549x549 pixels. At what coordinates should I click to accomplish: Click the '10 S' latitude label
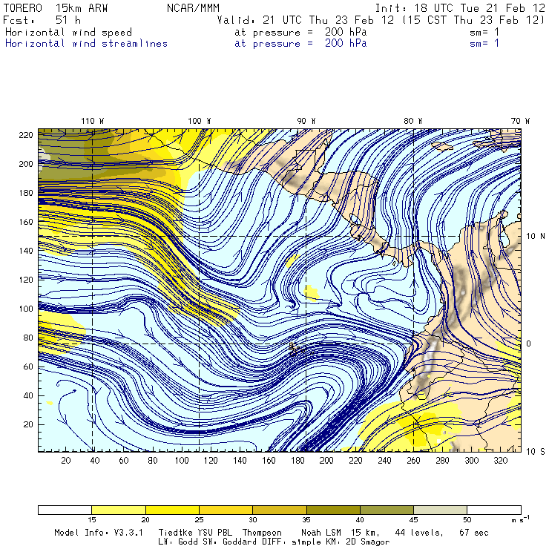point(536,452)
